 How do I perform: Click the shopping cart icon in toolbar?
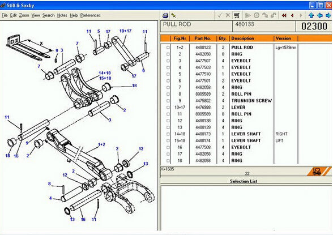click(237, 15)
